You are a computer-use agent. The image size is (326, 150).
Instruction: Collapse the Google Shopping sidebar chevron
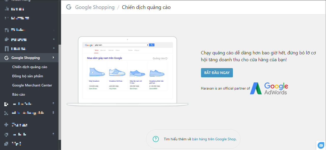tap(53, 58)
